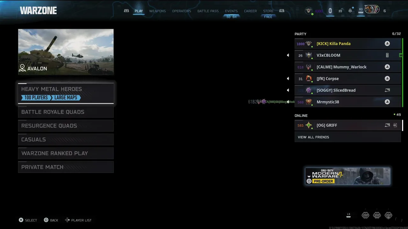Image resolution: width=408 pixels, height=229 pixels.
Task: Click the PlayStation icon in Mummy_Warlock's row
Action: pos(387,67)
